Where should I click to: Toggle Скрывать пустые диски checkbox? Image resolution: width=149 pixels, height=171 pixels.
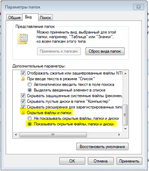click(x=23, y=101)
